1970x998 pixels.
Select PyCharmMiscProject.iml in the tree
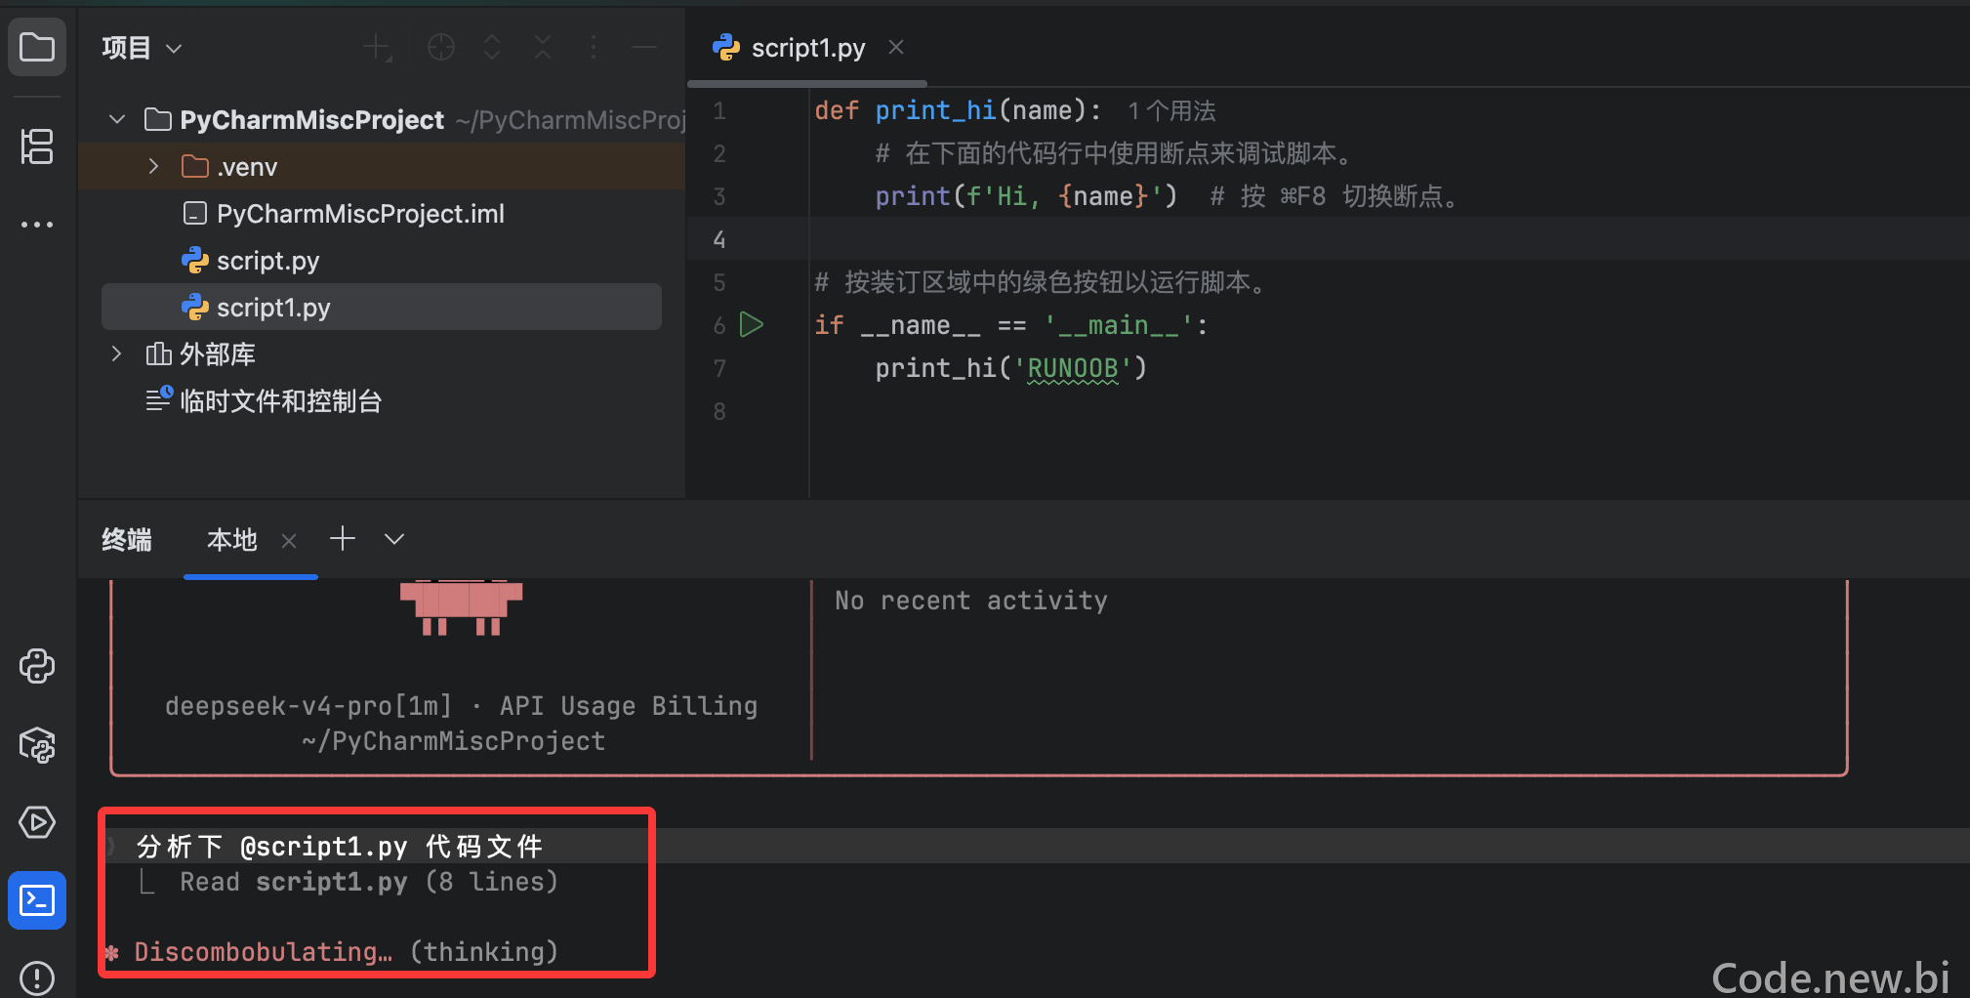382,213
